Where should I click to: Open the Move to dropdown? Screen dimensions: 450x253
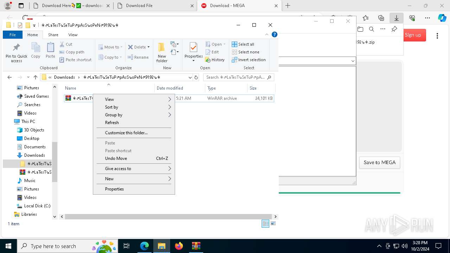(x=110, y=47)
